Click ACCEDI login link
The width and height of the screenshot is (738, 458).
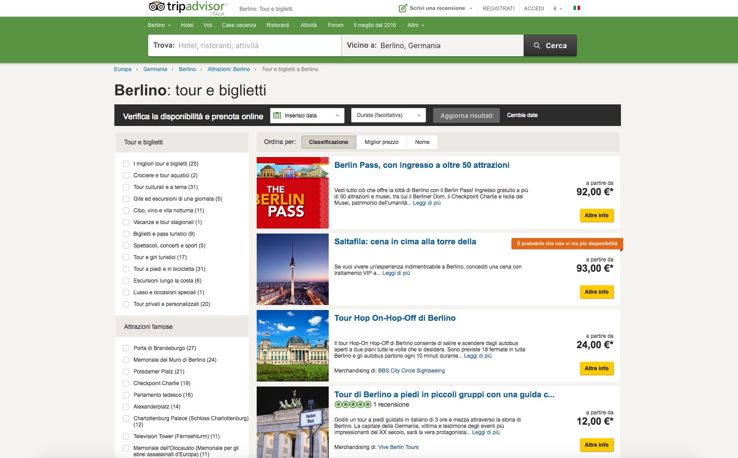click(x=534, y=9)
